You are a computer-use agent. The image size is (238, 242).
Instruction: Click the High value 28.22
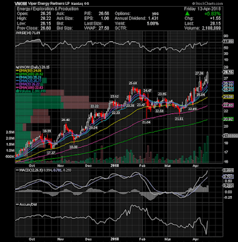point(45,18)
